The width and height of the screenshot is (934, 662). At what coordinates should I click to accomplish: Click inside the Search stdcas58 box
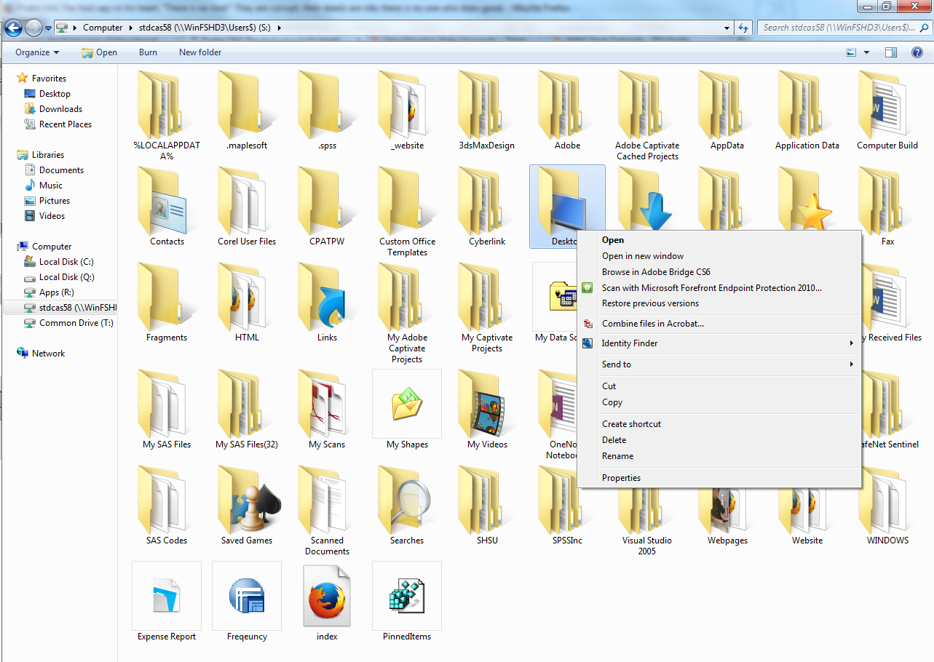(837, 28)
